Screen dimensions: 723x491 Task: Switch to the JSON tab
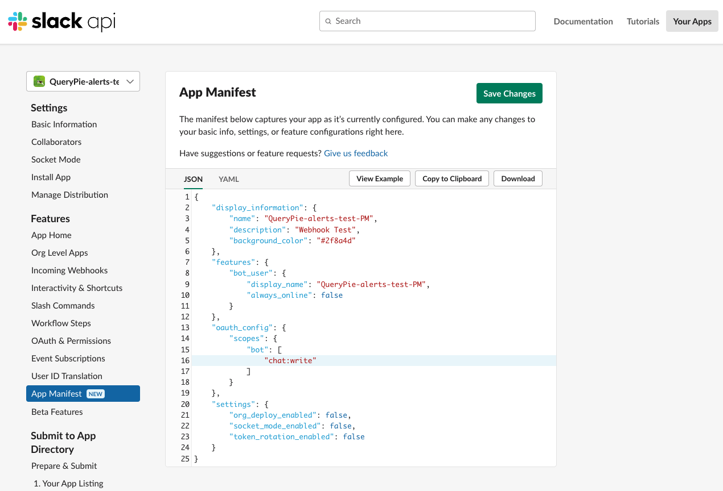click(x=193, y=179)
